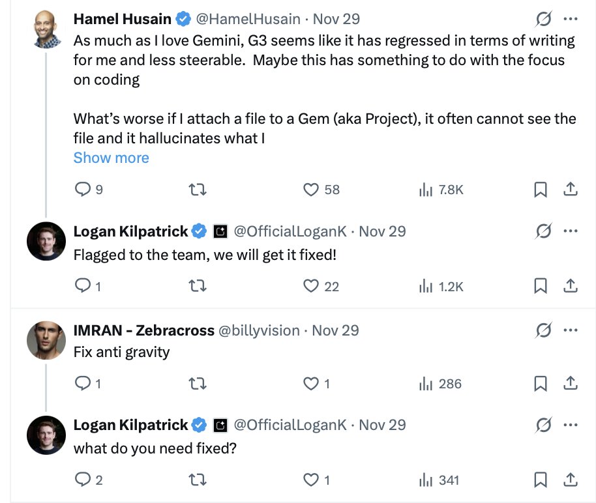Image resolution: width=596 pixels, height=503 pixels.
Task: Bookmark Hamel Husain's tweet
Action: pos(540,190)
